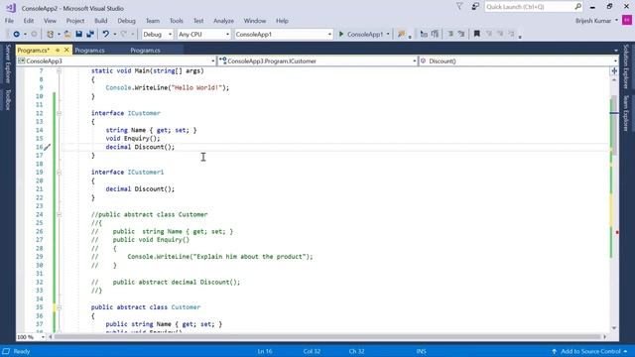Viewport: 635px width, 357px height.
Task: Toggle the pin on the Program.cs* tab
Action: (58, 51)
